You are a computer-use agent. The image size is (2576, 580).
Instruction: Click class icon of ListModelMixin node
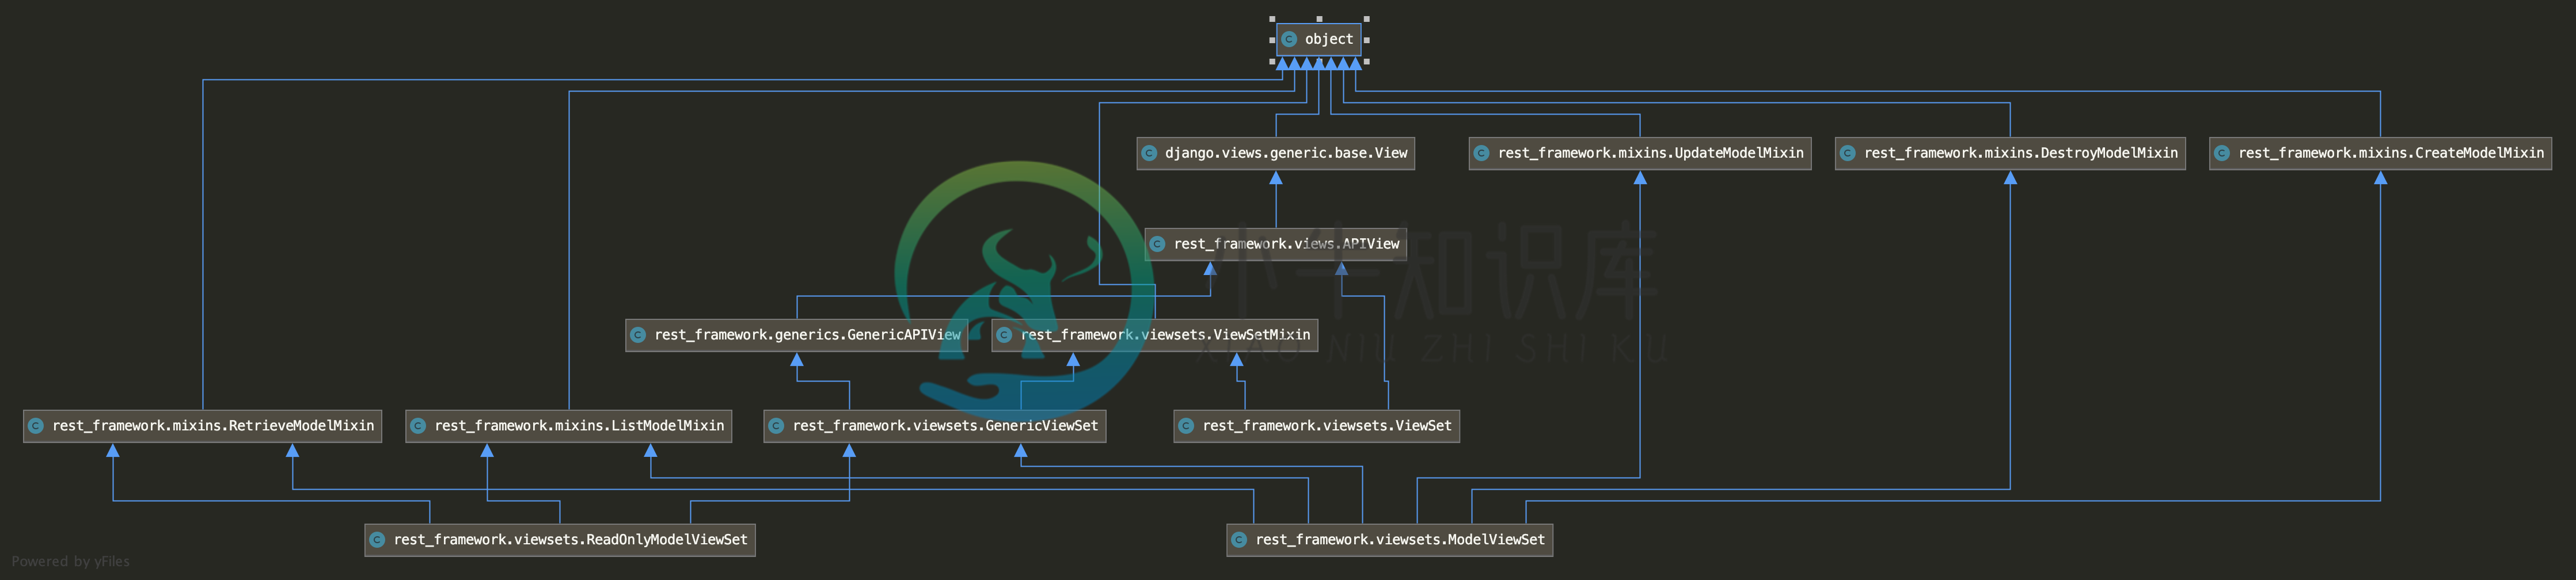418,426
